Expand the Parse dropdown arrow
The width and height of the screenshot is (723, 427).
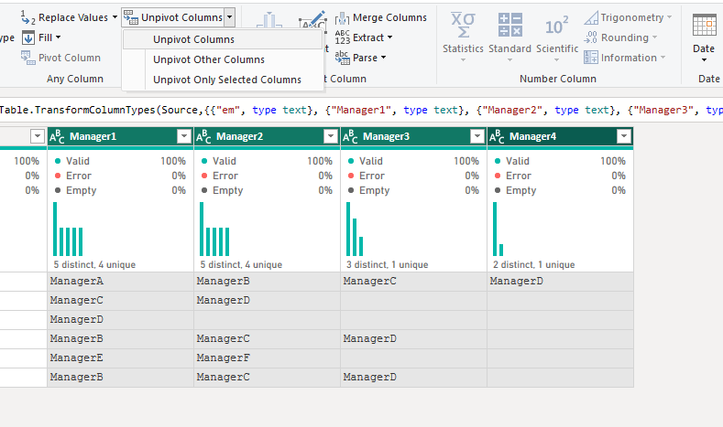(383, 58)
